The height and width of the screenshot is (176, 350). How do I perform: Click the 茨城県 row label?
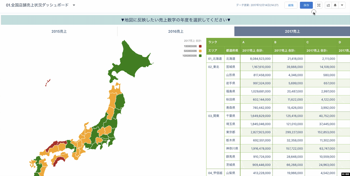coord(232,165)
